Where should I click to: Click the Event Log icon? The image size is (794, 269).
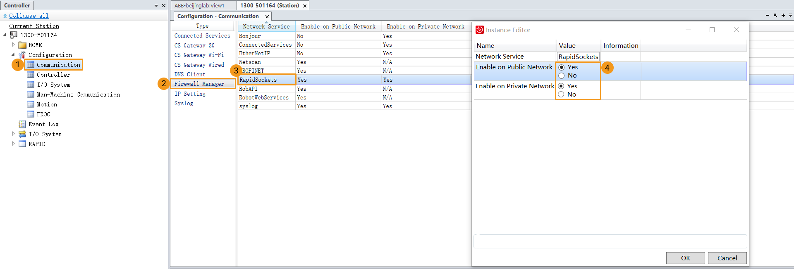[x=22, y=124]
